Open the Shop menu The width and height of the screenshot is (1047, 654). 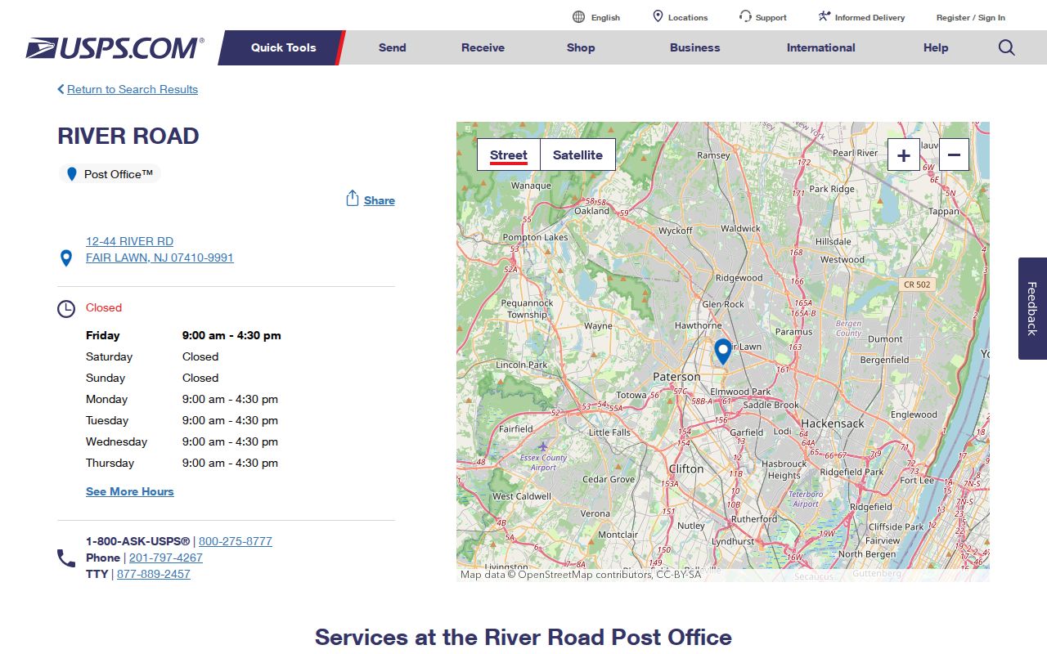[x=581, y=47]
